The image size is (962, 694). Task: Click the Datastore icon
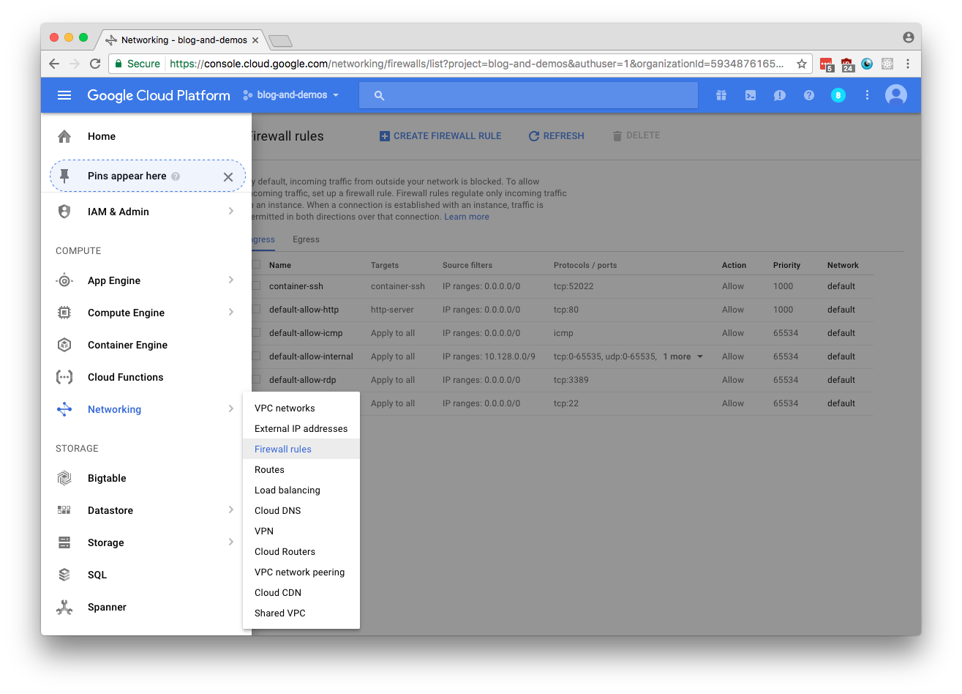64,510
